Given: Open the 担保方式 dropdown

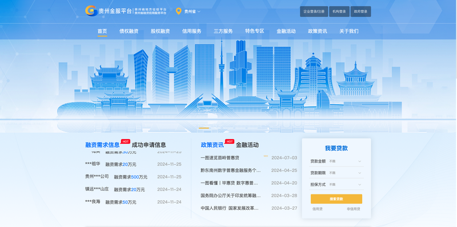Looking at the screenshot, I should click(x=336, y=185).
